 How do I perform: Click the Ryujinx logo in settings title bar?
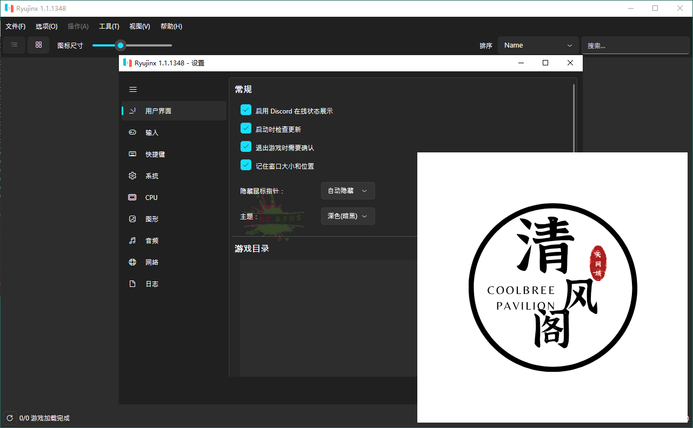128,63
